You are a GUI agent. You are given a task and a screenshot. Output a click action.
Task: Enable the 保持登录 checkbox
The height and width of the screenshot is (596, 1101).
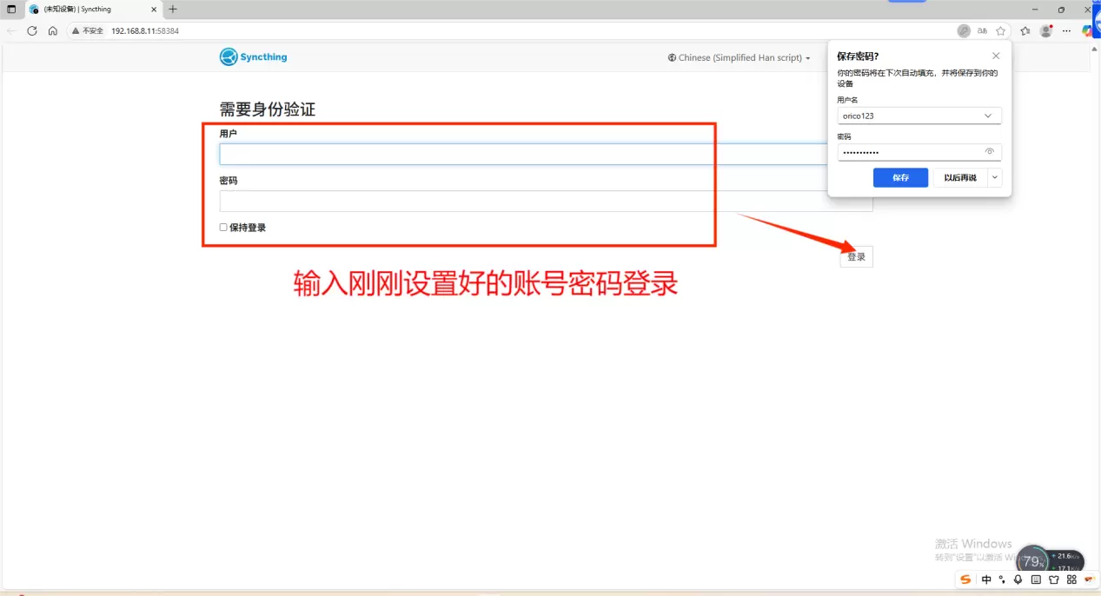(223, 228)
